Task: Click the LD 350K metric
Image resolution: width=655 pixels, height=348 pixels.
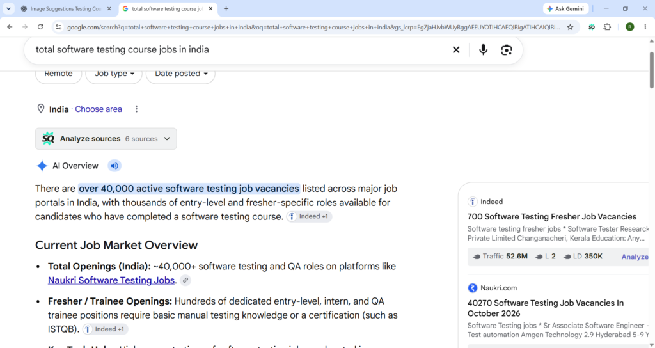Action: pyautogui.click(x=583, y=257)
